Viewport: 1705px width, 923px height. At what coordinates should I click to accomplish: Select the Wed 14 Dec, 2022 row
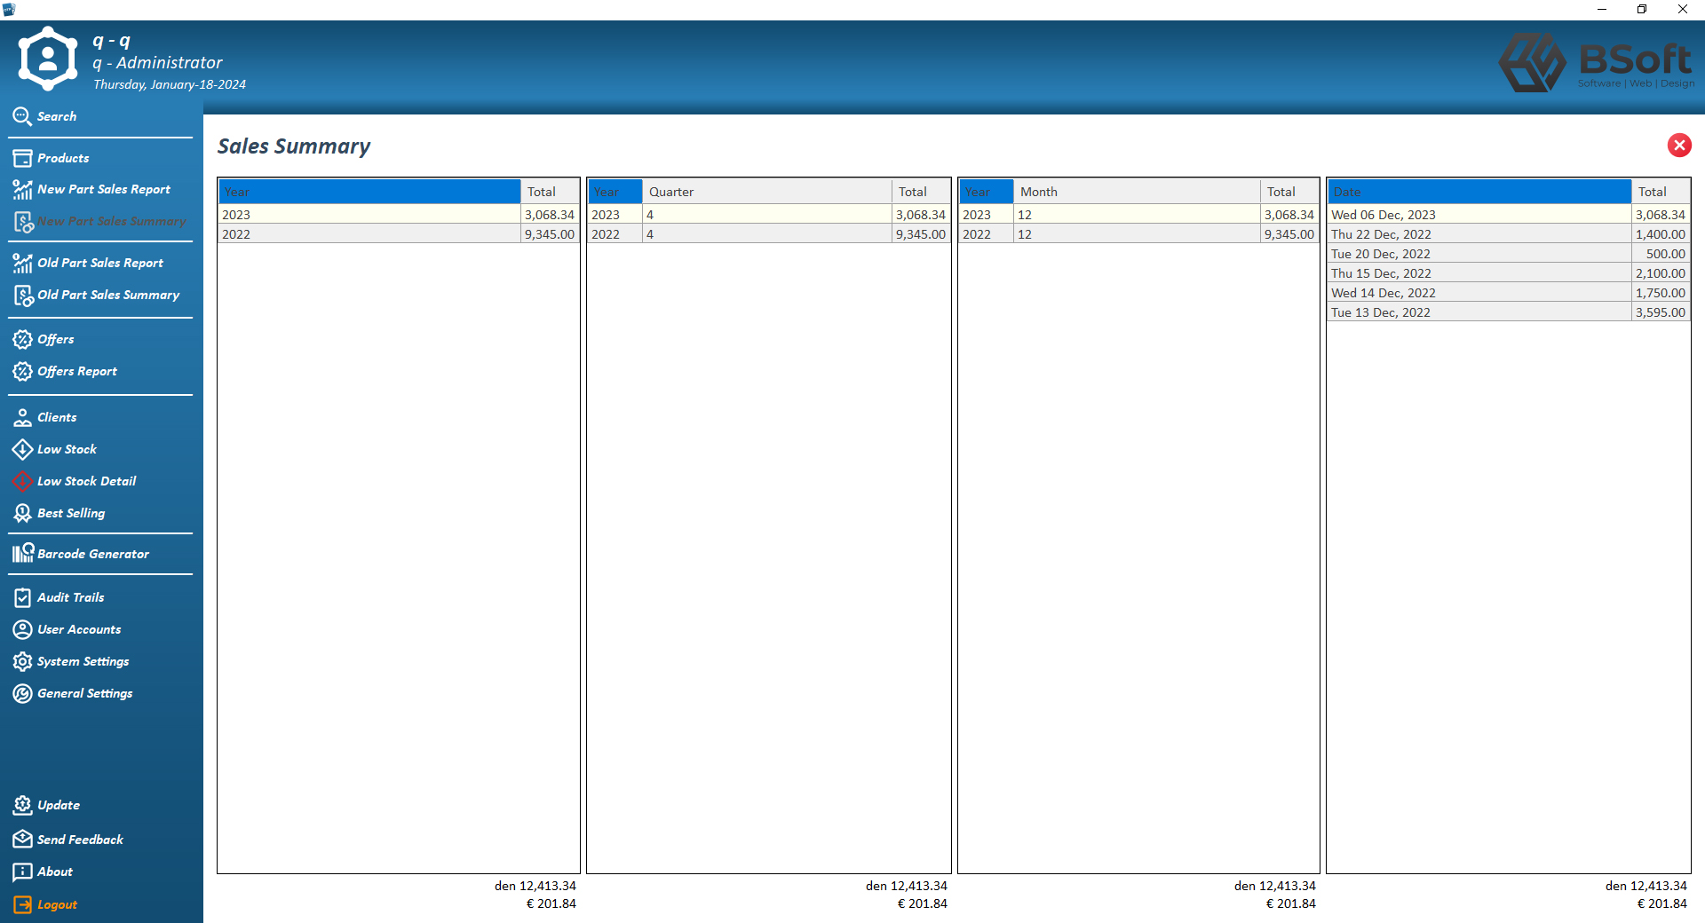[1508, 293]
